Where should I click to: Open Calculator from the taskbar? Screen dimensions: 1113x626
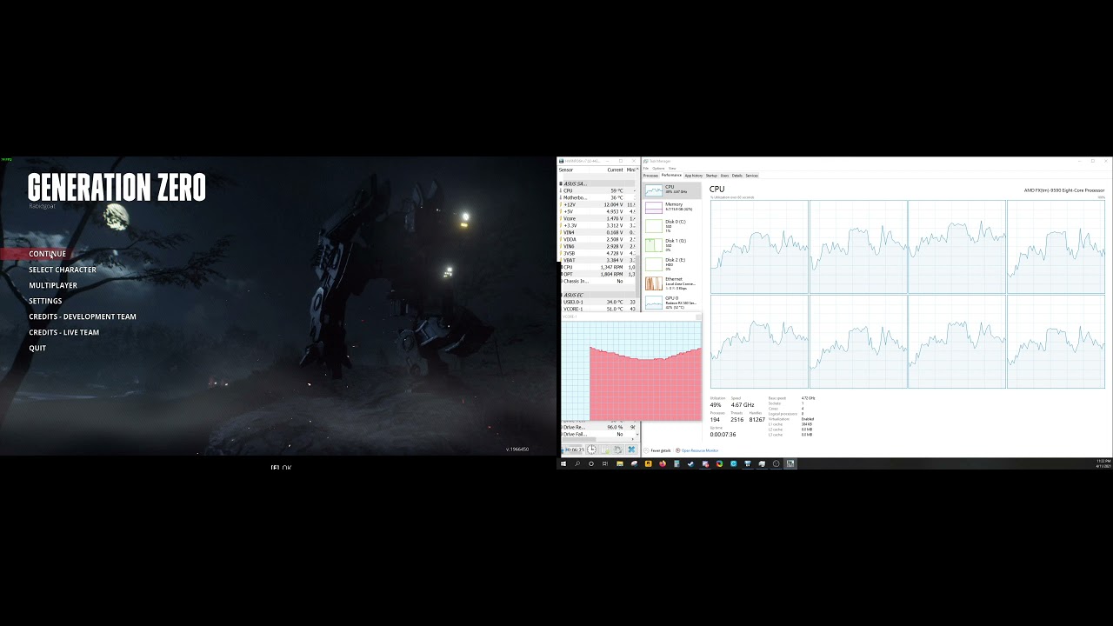[x=676, y=463]
